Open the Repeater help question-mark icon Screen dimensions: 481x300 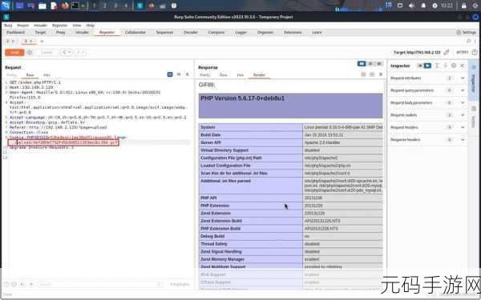(475, 52)
